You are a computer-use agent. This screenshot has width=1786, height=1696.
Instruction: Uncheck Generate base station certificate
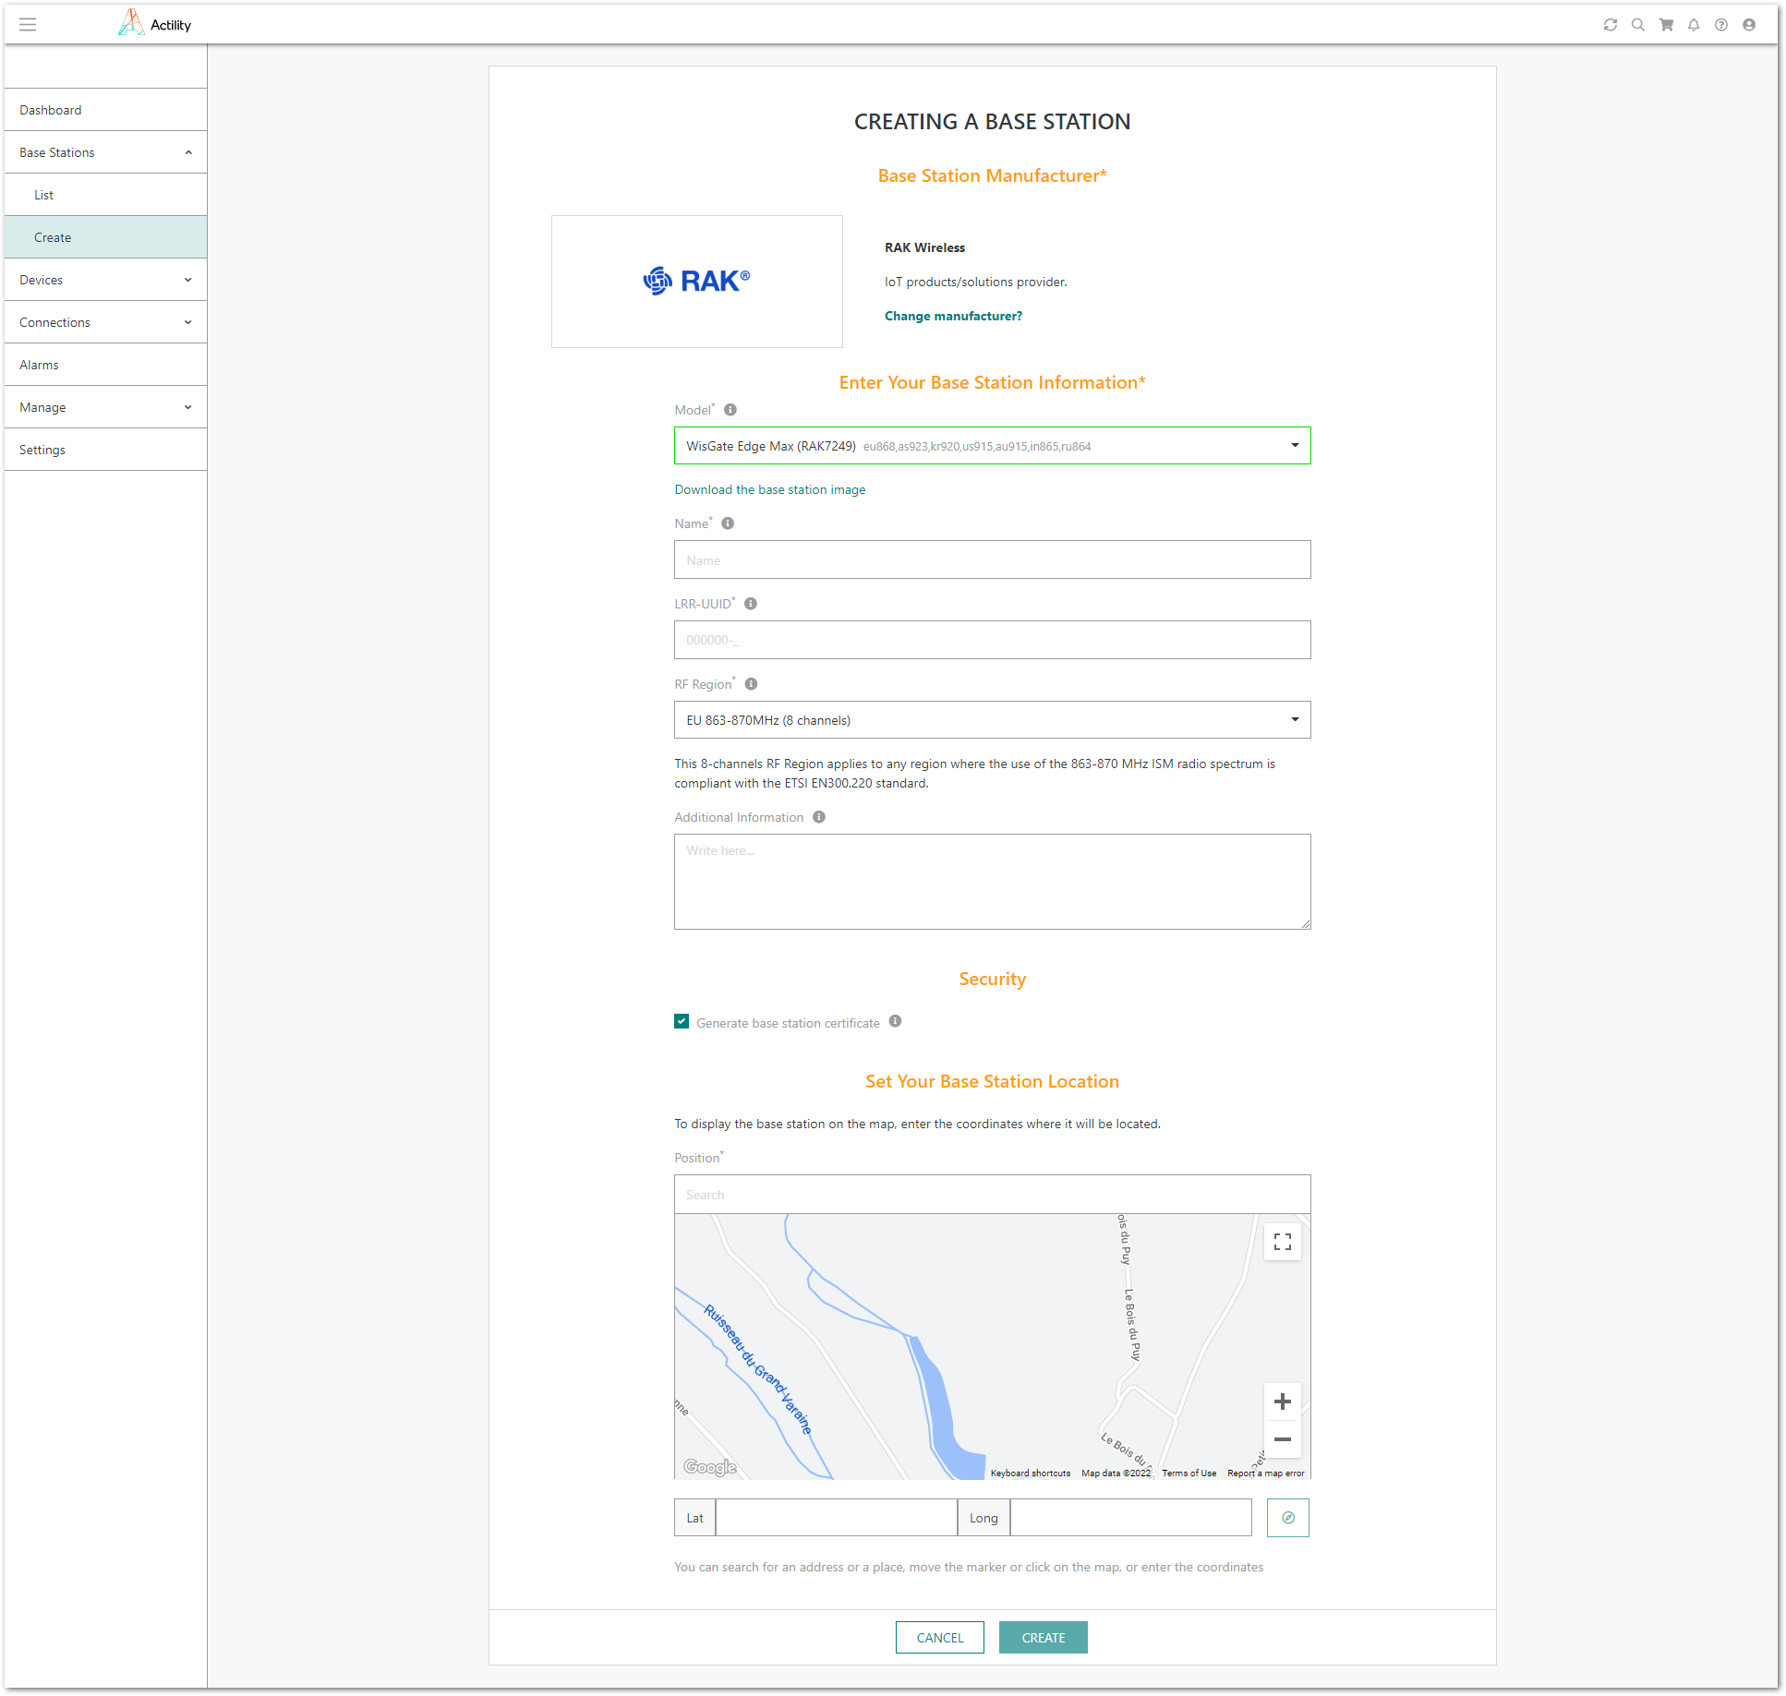point(682,1021)
